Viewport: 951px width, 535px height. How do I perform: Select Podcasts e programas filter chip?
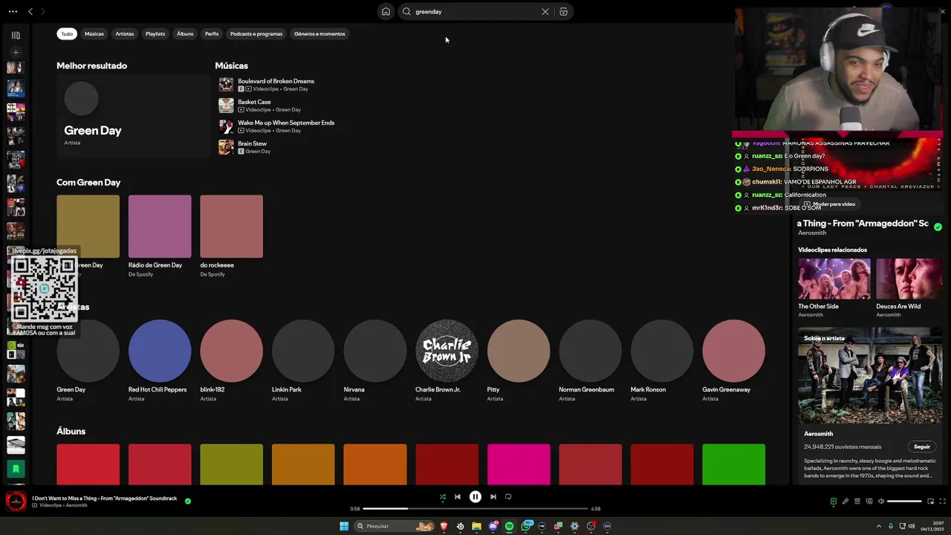pos(256,33)
